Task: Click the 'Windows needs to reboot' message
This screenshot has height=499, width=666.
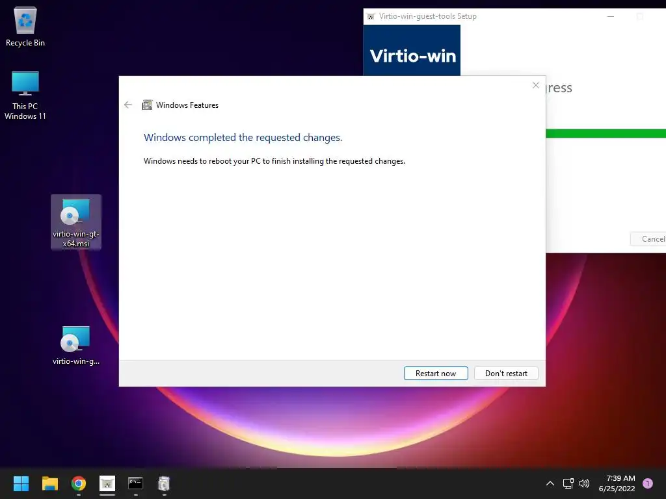Action: [274, 161]
